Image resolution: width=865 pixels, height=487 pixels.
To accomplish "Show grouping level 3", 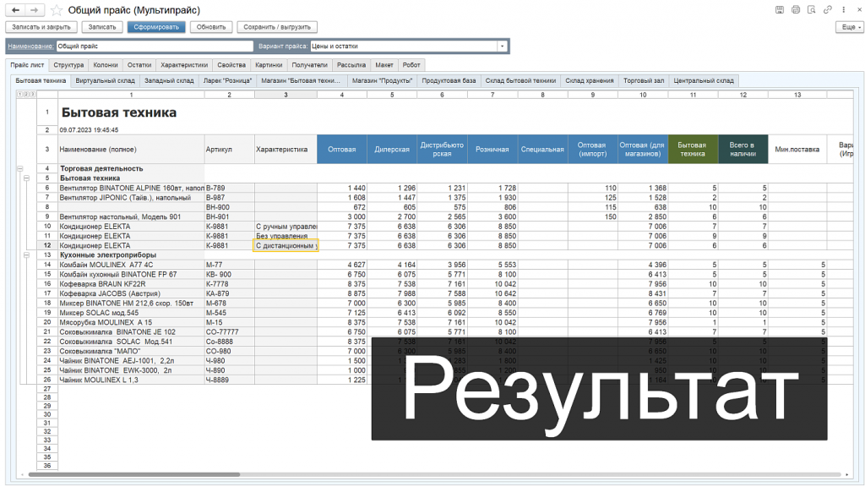I will click(32, 95).
